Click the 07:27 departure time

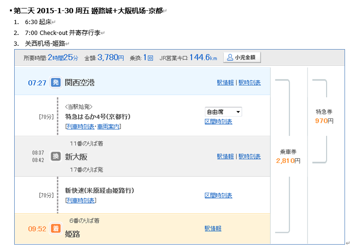tap(37, 83)
